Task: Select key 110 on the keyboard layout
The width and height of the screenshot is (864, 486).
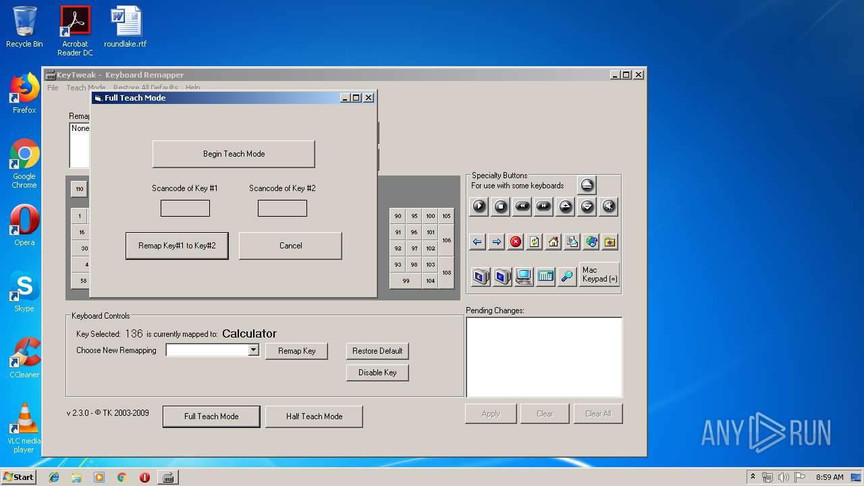Action: [x=80, y=189]
